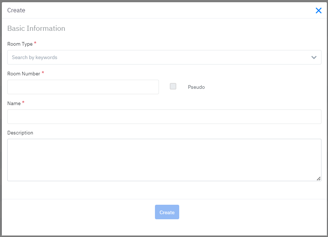
Task: Expand the Room Type chevron arrow
Action: tap(314, 57)
